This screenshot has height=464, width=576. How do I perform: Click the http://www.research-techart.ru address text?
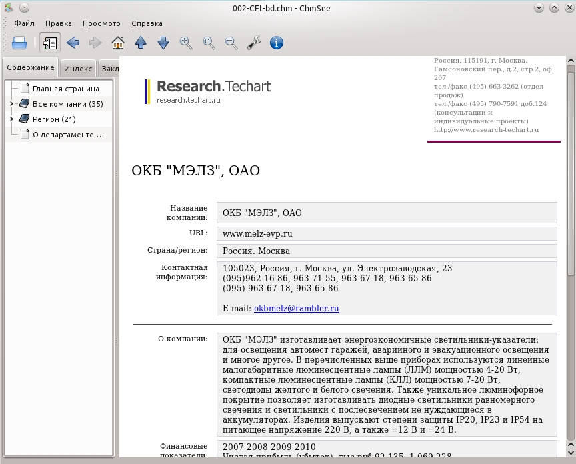486,130
